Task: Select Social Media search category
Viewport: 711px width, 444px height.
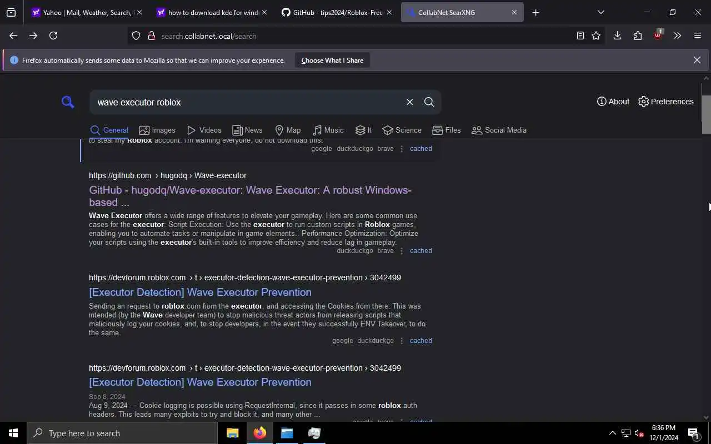Action: [x=499, y=130]
